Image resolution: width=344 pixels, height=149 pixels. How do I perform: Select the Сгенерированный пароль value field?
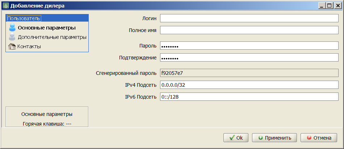point(249,73)
